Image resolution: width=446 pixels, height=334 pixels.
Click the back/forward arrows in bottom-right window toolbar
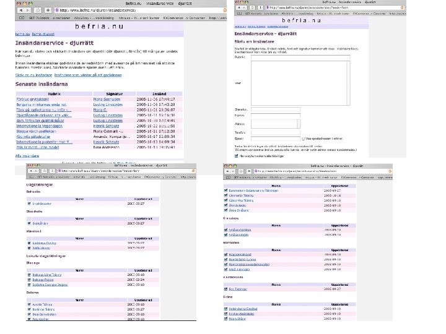point(230,171)
